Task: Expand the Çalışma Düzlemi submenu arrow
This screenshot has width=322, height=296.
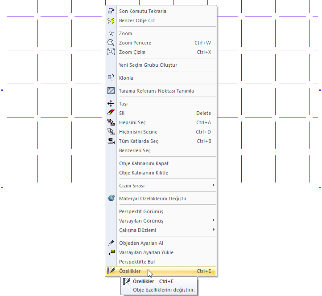Action: pos(213,230)
